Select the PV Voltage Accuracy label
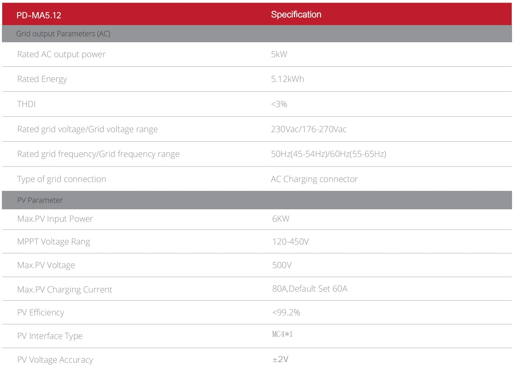The width and height of the screenshot is (513, 370). click(55, 360)
